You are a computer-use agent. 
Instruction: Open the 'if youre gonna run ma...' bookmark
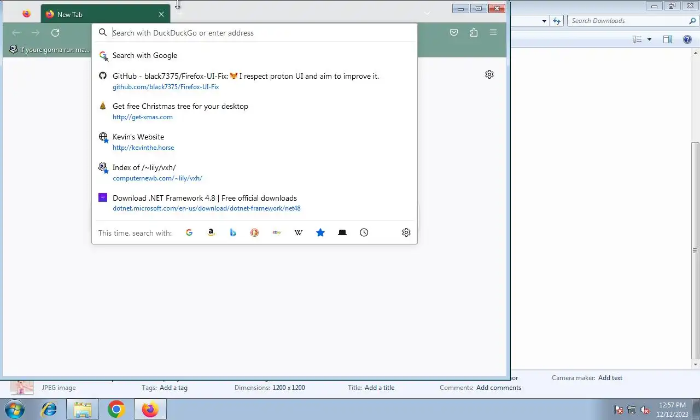pyautogui.click(x=50, y=50)
